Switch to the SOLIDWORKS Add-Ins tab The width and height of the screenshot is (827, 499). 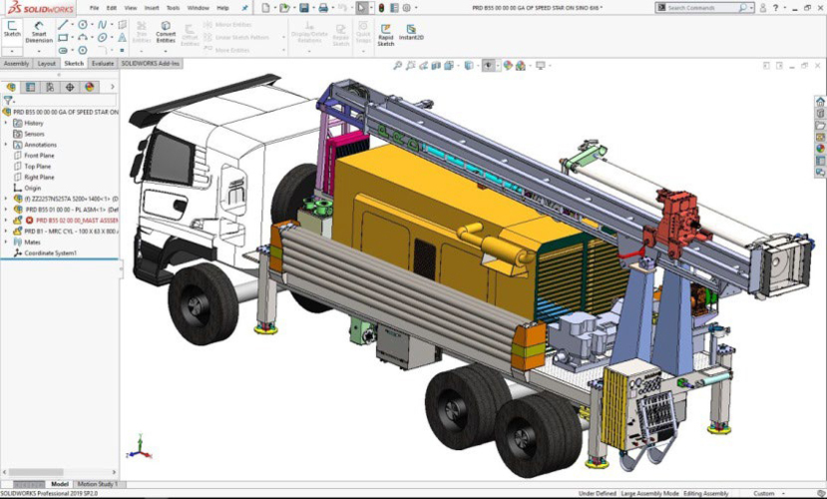(x=151, y=63)
